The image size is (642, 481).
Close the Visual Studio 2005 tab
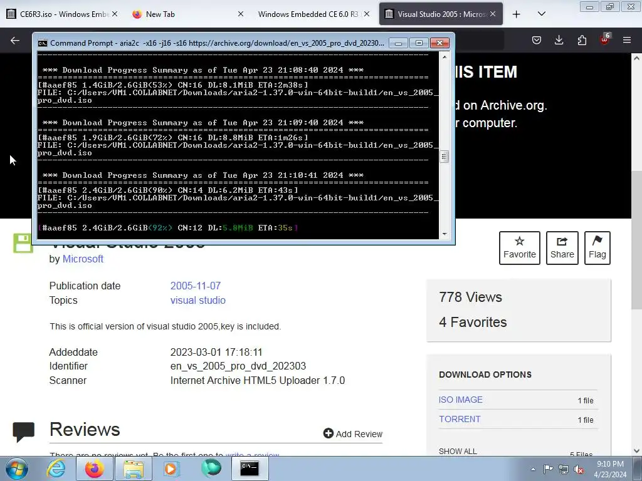pyautogui.click(x=493, y=14)
